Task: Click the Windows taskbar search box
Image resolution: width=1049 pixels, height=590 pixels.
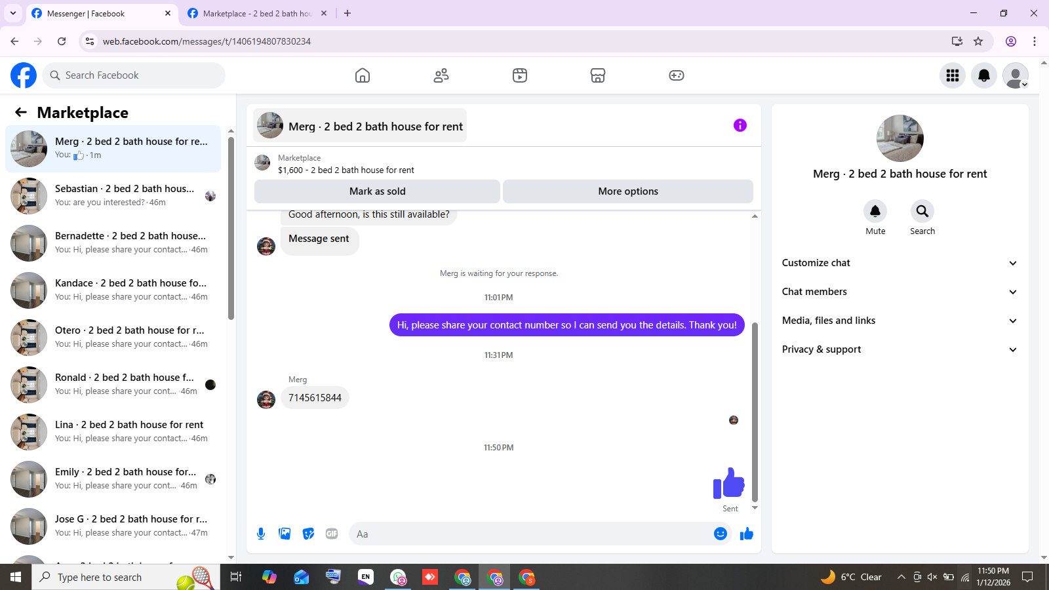Action: [x=126, y=577]
